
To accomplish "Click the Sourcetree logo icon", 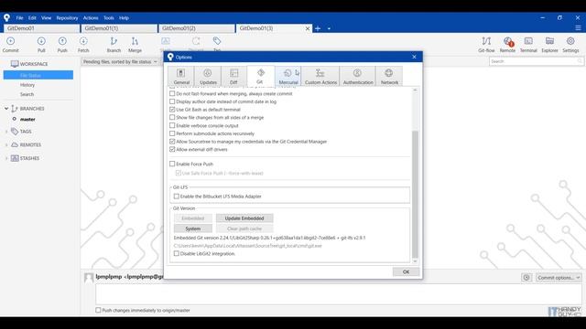I will pos(6,17).
